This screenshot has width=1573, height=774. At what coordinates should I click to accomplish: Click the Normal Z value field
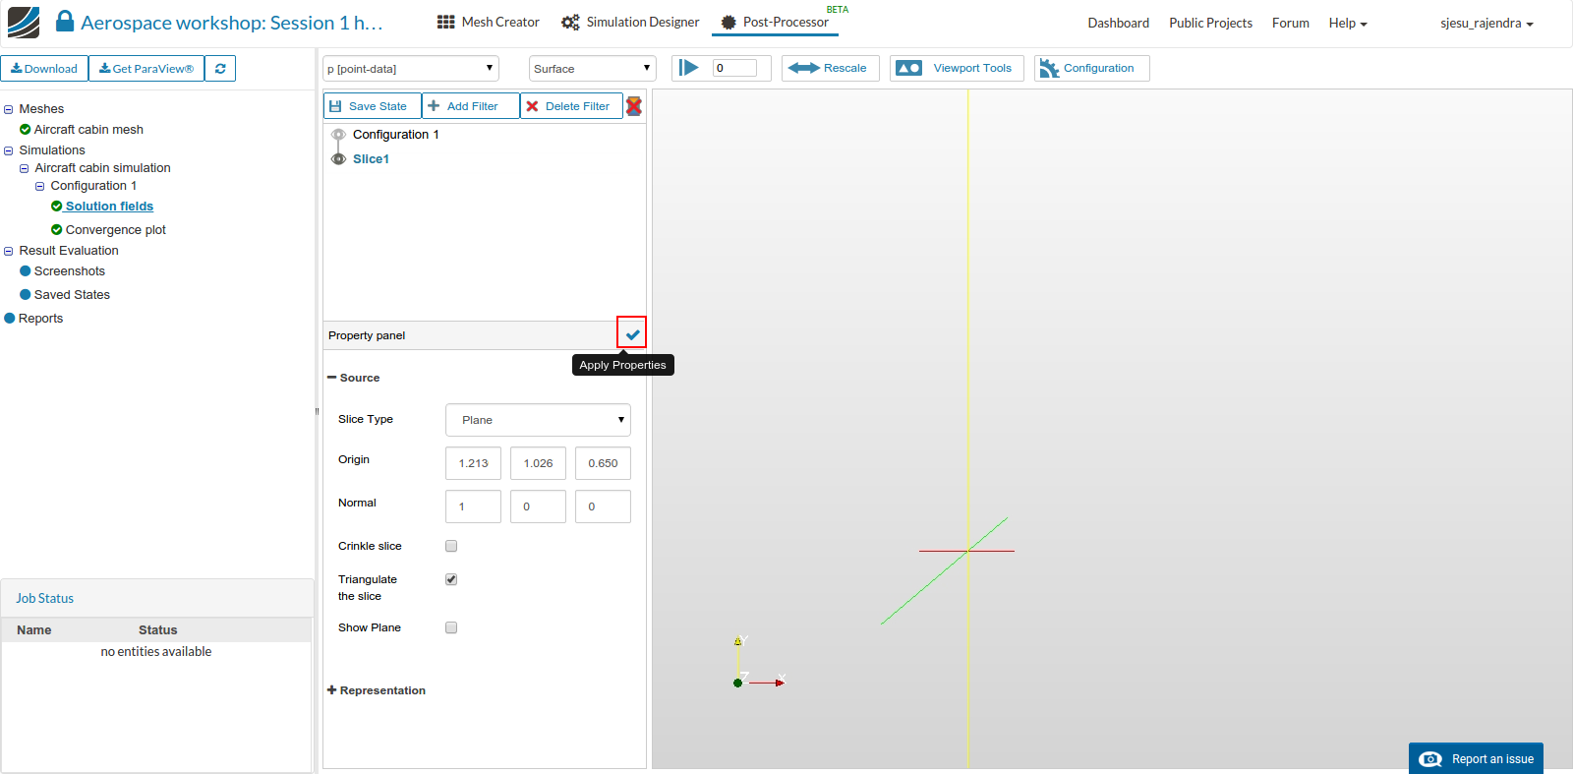click(x=603, y=506)
